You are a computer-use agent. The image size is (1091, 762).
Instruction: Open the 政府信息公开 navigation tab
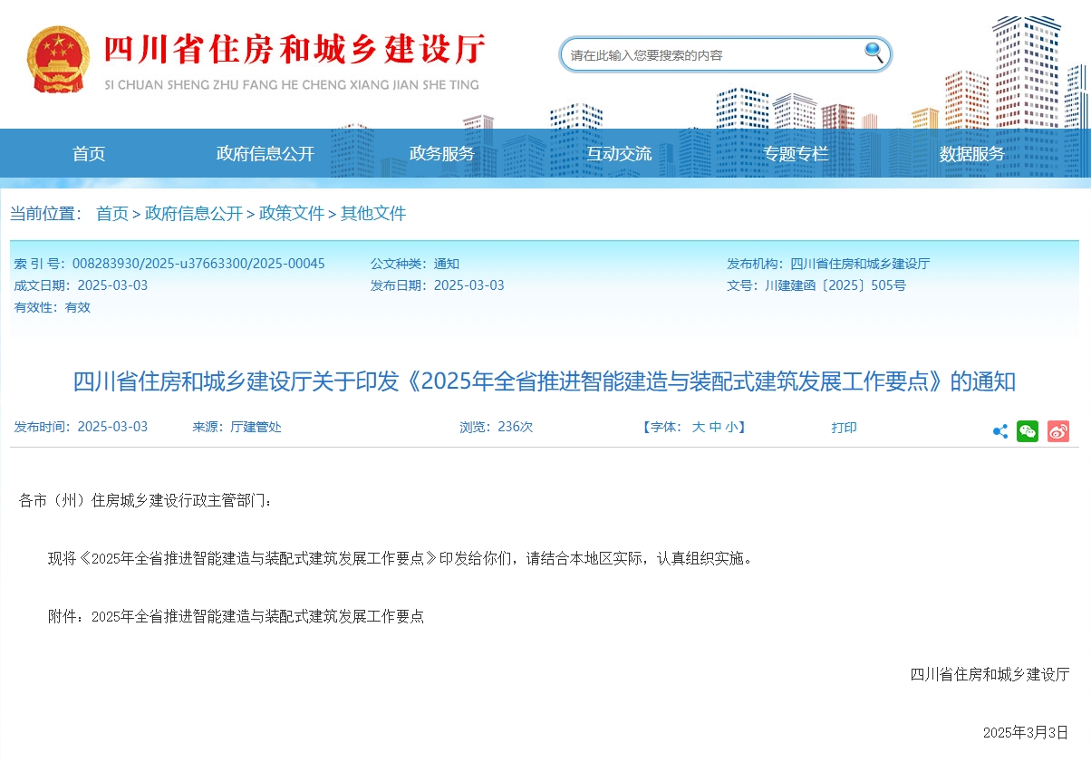[266, 154]
